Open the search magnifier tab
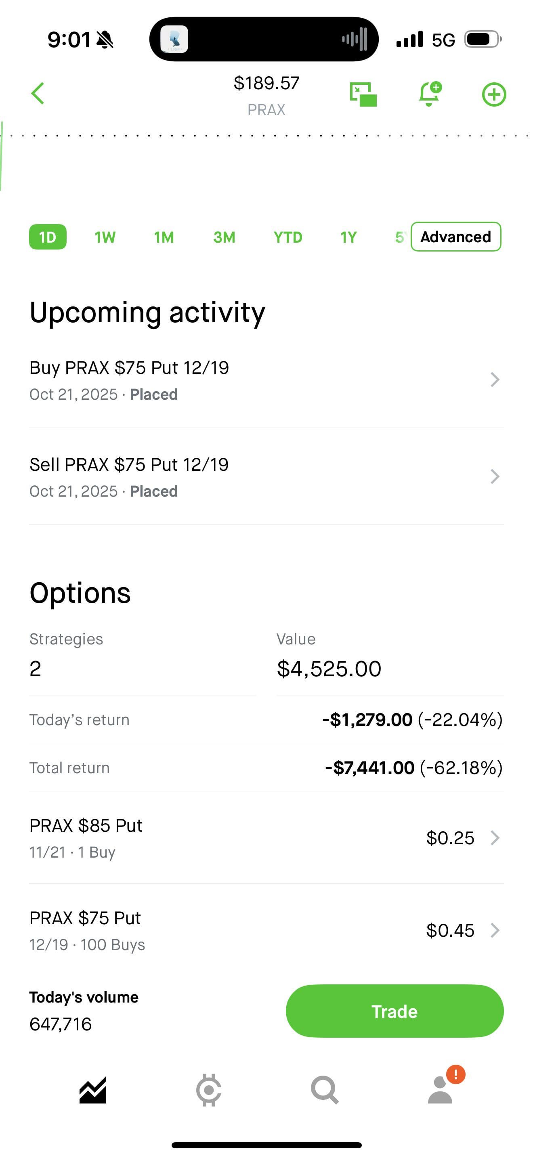Image resolution: width=533 pixels, height=1158 pixels. point(325,1090)
